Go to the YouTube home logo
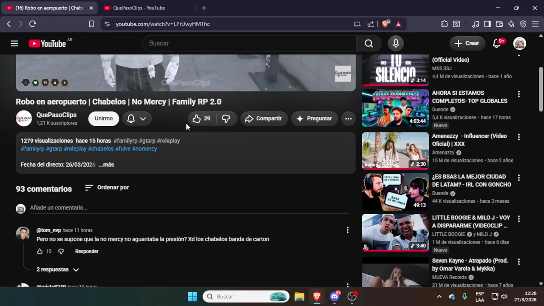Image resolution: width=544 pixels, height=306 pixels. tap(47, 43)
